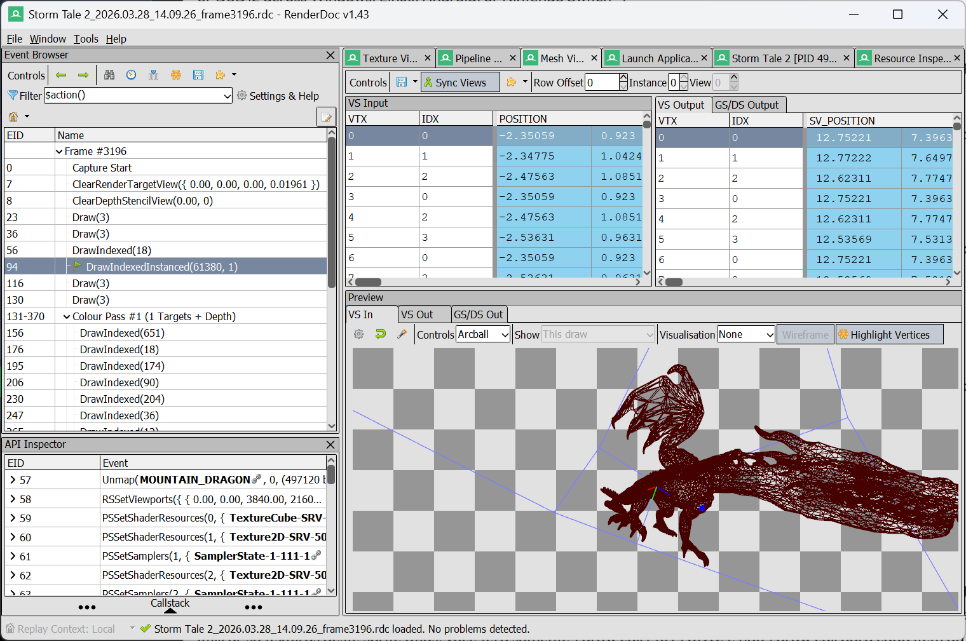
Task: Toggle the Sync Views button
Action: [460, 83]
